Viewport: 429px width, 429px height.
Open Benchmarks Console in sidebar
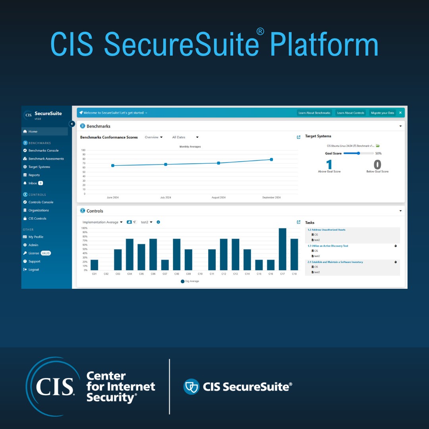(44, 151)
